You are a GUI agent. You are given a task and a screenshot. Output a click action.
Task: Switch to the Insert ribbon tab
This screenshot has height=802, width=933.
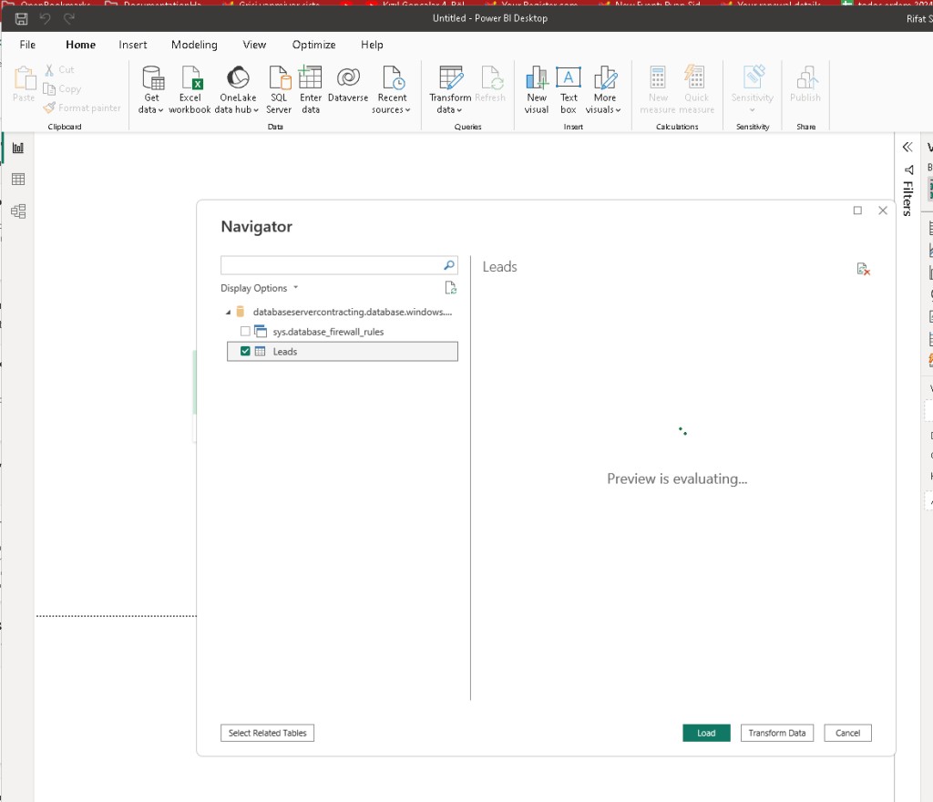click(x=133, y=45)
